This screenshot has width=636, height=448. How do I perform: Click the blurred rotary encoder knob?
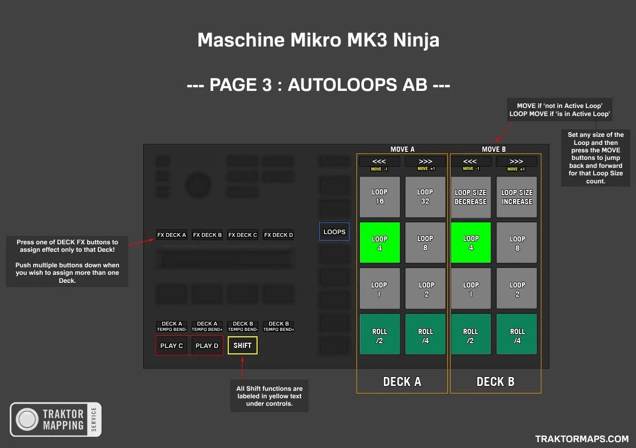coord(198,185)
